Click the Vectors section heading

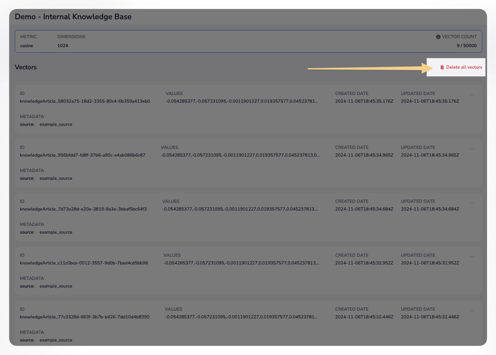(x=26, y=67)
